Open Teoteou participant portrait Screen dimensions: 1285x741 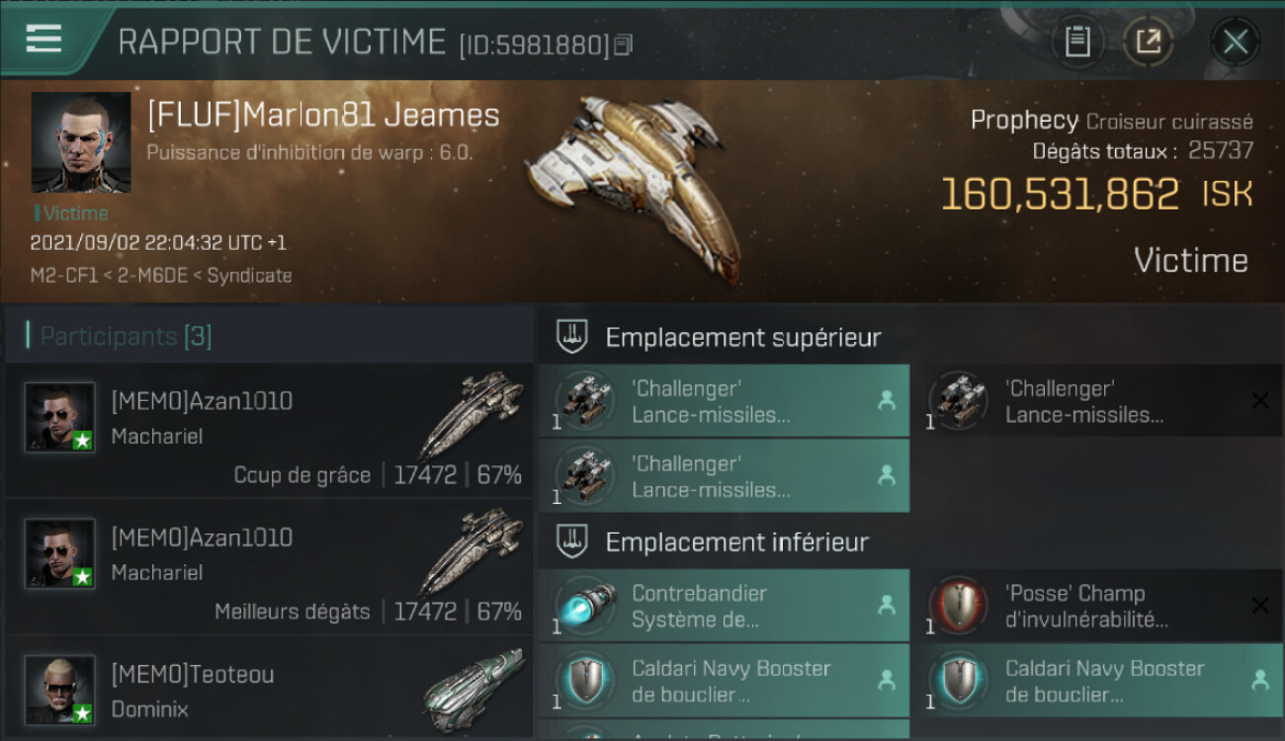[59, 691]
